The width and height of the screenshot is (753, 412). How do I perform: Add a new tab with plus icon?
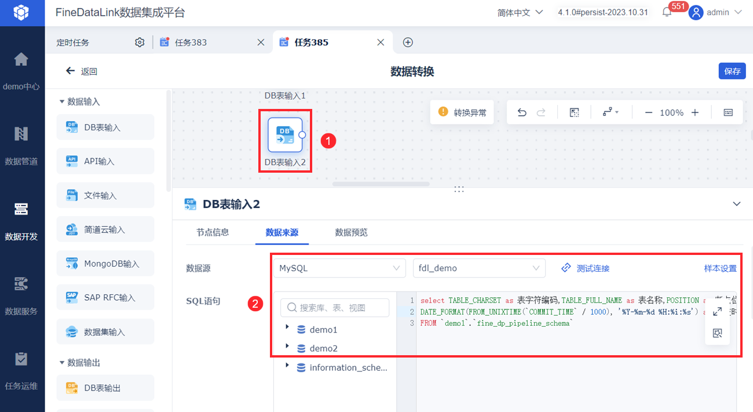click(x=408, y=42)
